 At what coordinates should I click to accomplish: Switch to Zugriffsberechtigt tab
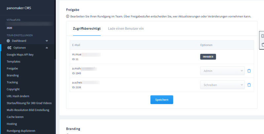(86, 29)
